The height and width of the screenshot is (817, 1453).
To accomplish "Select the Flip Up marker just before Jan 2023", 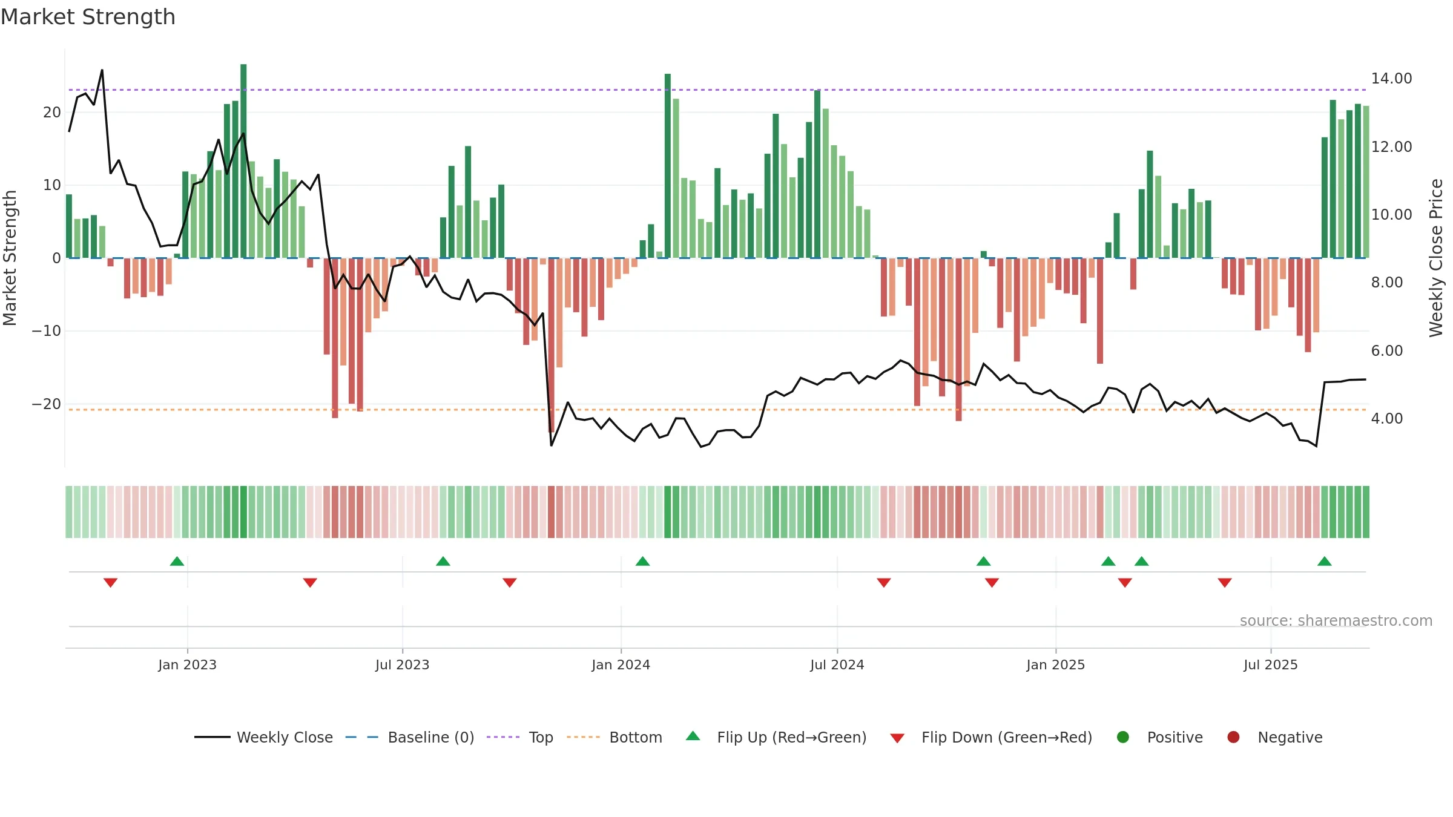I will [x=177, y=561].
